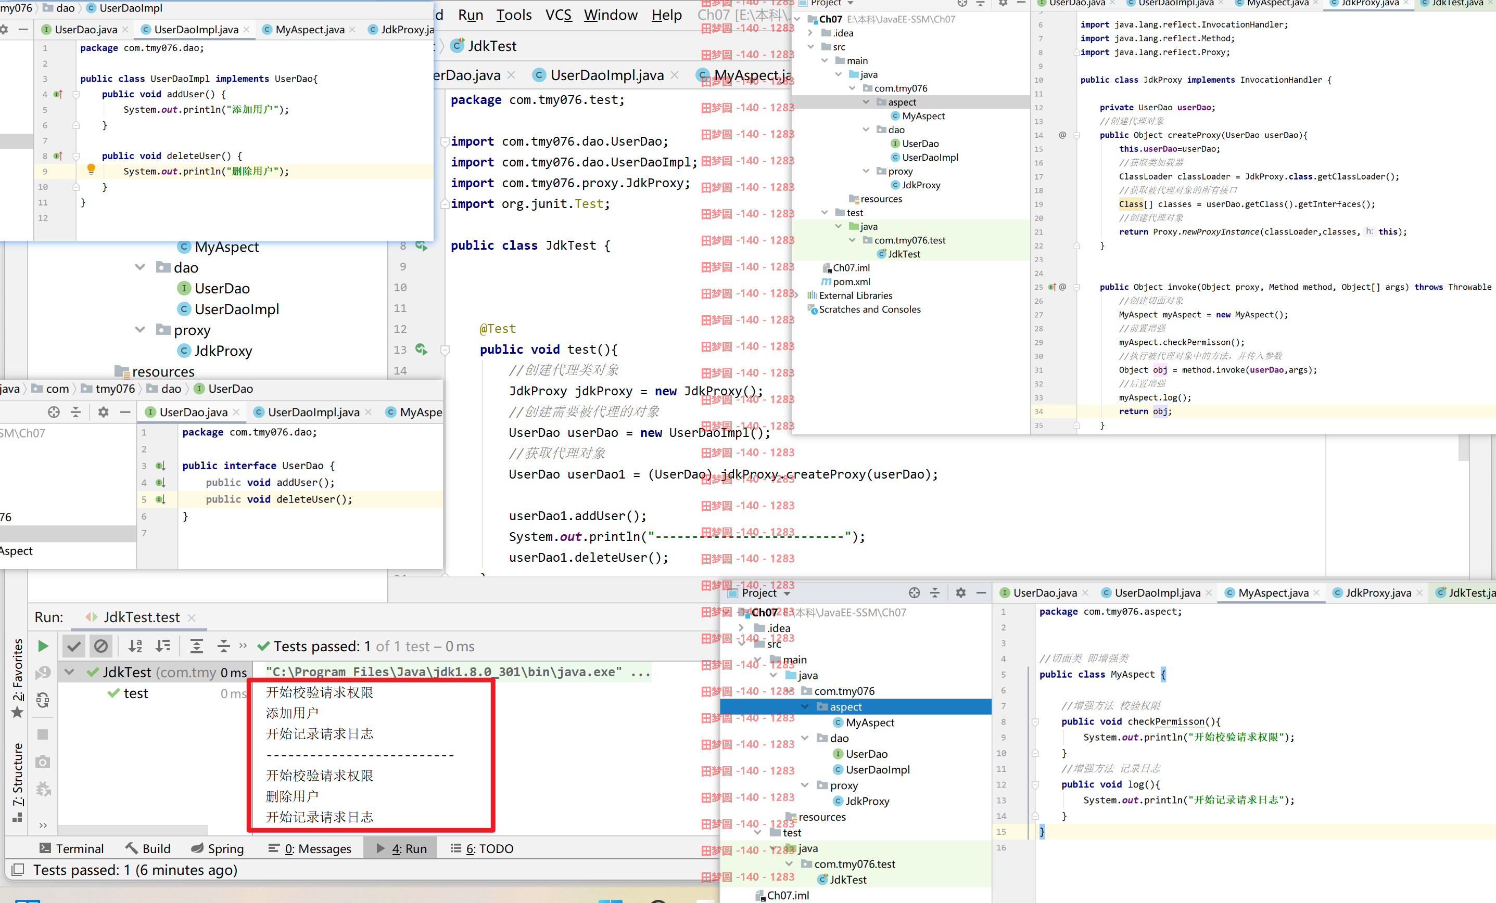Collapse all in MyAspect window Project panel

[x=935, y=593]
